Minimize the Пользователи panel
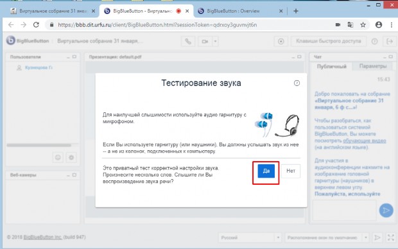 (68, 57)
